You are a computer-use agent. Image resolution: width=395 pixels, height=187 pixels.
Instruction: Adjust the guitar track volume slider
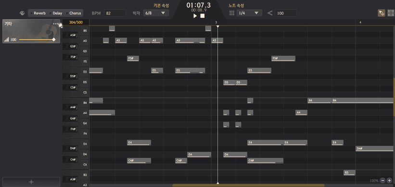pos(37,39)
